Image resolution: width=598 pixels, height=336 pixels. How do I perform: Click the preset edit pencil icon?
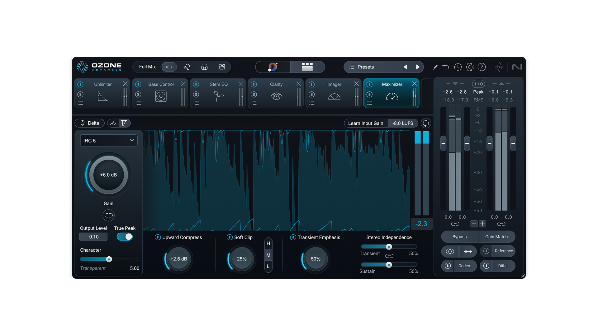(x=435, y=67)
